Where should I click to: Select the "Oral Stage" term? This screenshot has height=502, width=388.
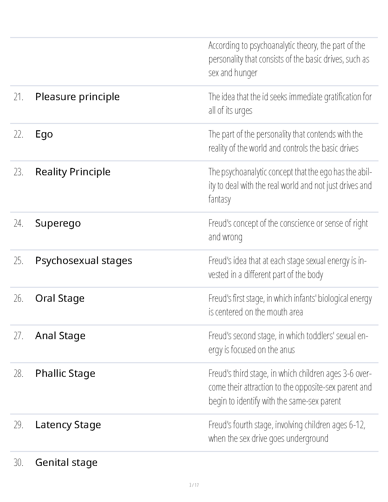click(x=60, y=299)
